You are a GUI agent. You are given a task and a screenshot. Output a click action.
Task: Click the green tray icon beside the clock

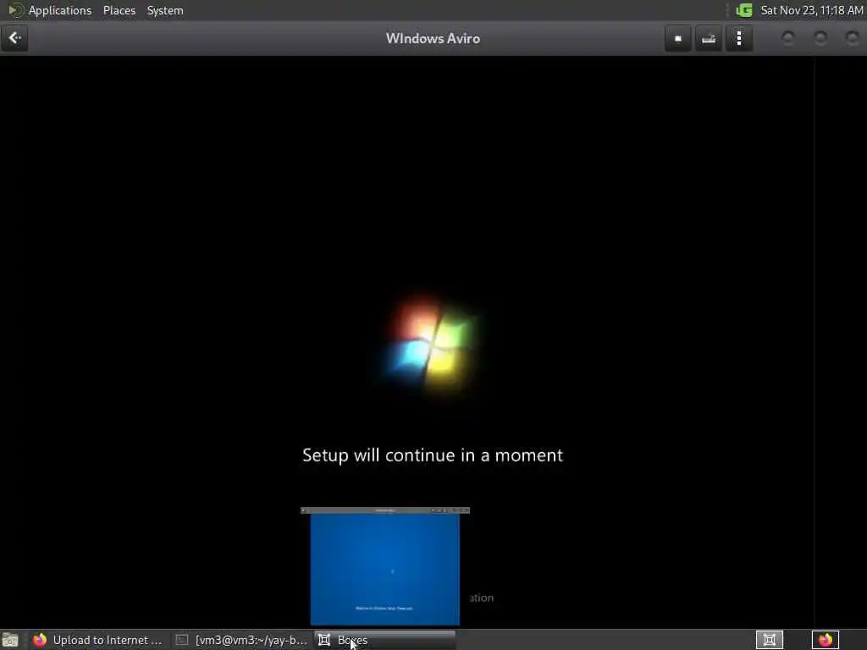(x=744, y=10)
